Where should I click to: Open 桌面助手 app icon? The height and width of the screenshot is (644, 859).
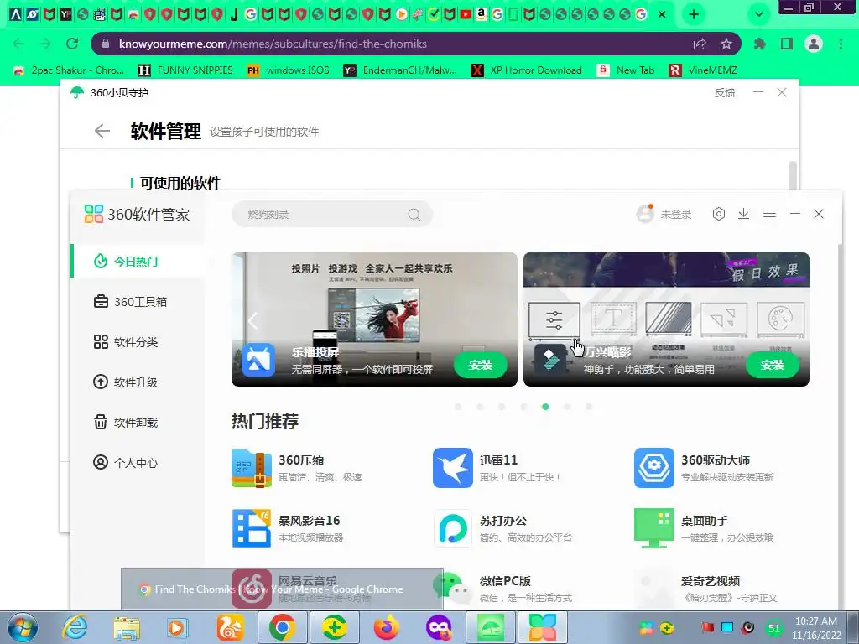coord(654,528)
